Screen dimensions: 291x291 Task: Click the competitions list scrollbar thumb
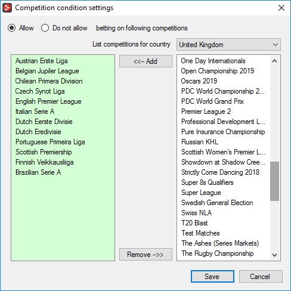274,181
